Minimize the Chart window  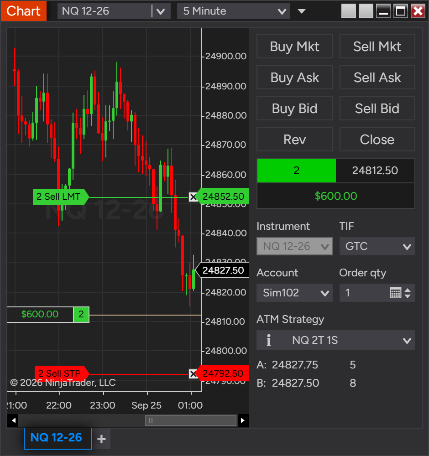383,11
